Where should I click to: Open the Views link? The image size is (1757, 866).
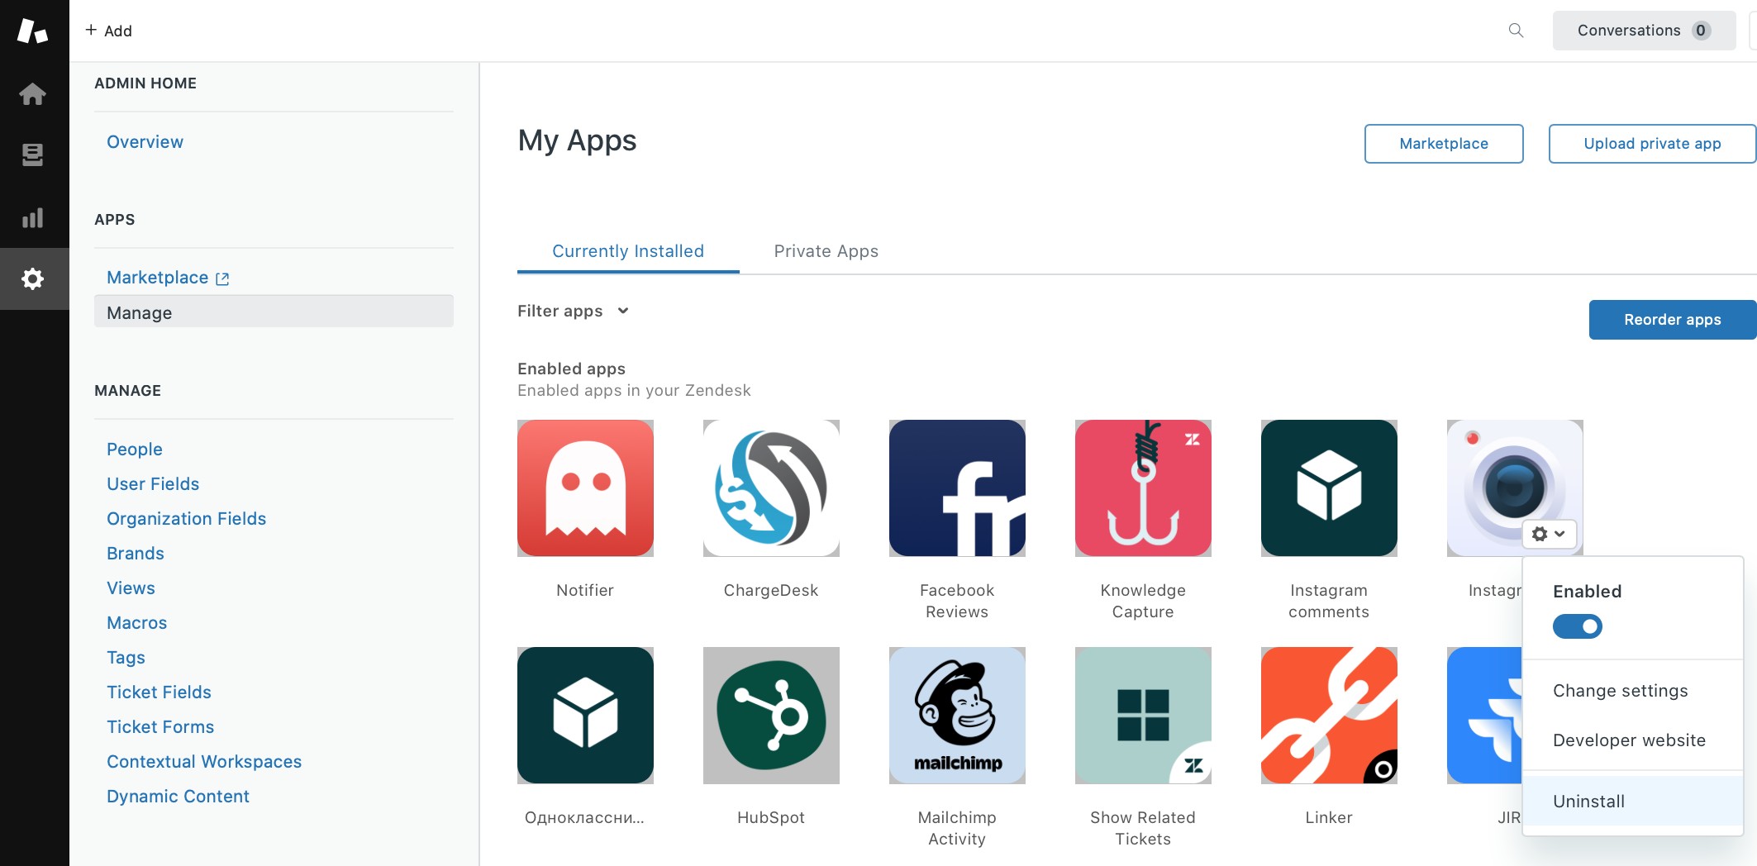131,588
